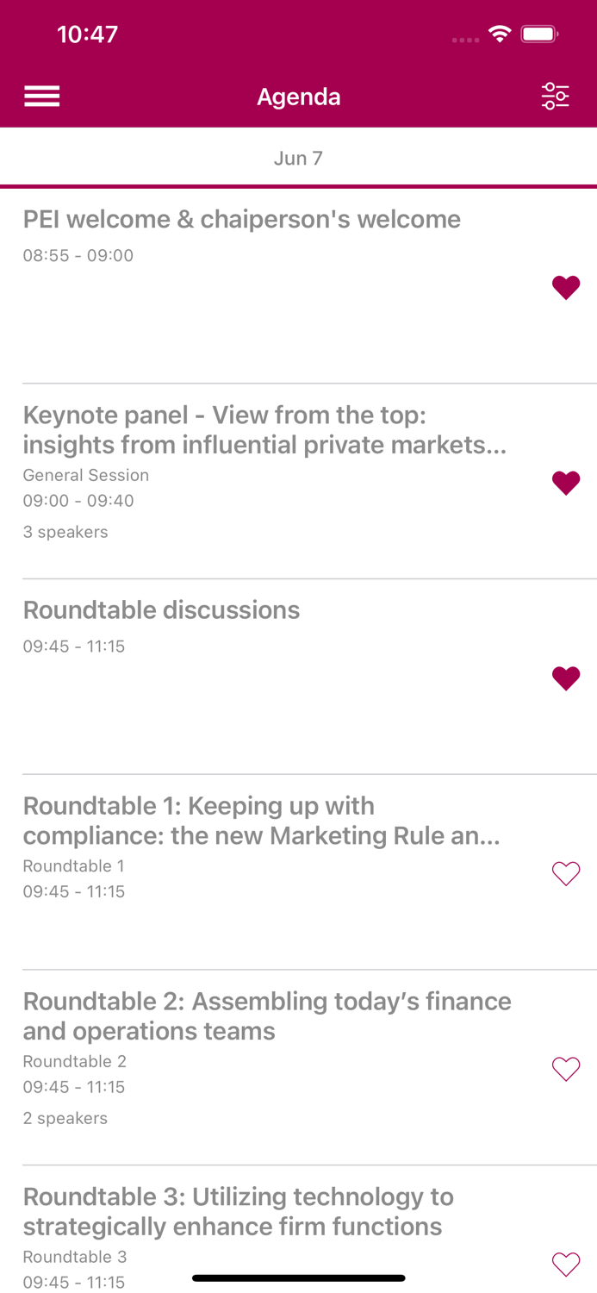Image resolution: width=597 pixels, height=1293 pixels.
Task: View 2 speakers for Roundtable 2
Action: [65, 1118]
